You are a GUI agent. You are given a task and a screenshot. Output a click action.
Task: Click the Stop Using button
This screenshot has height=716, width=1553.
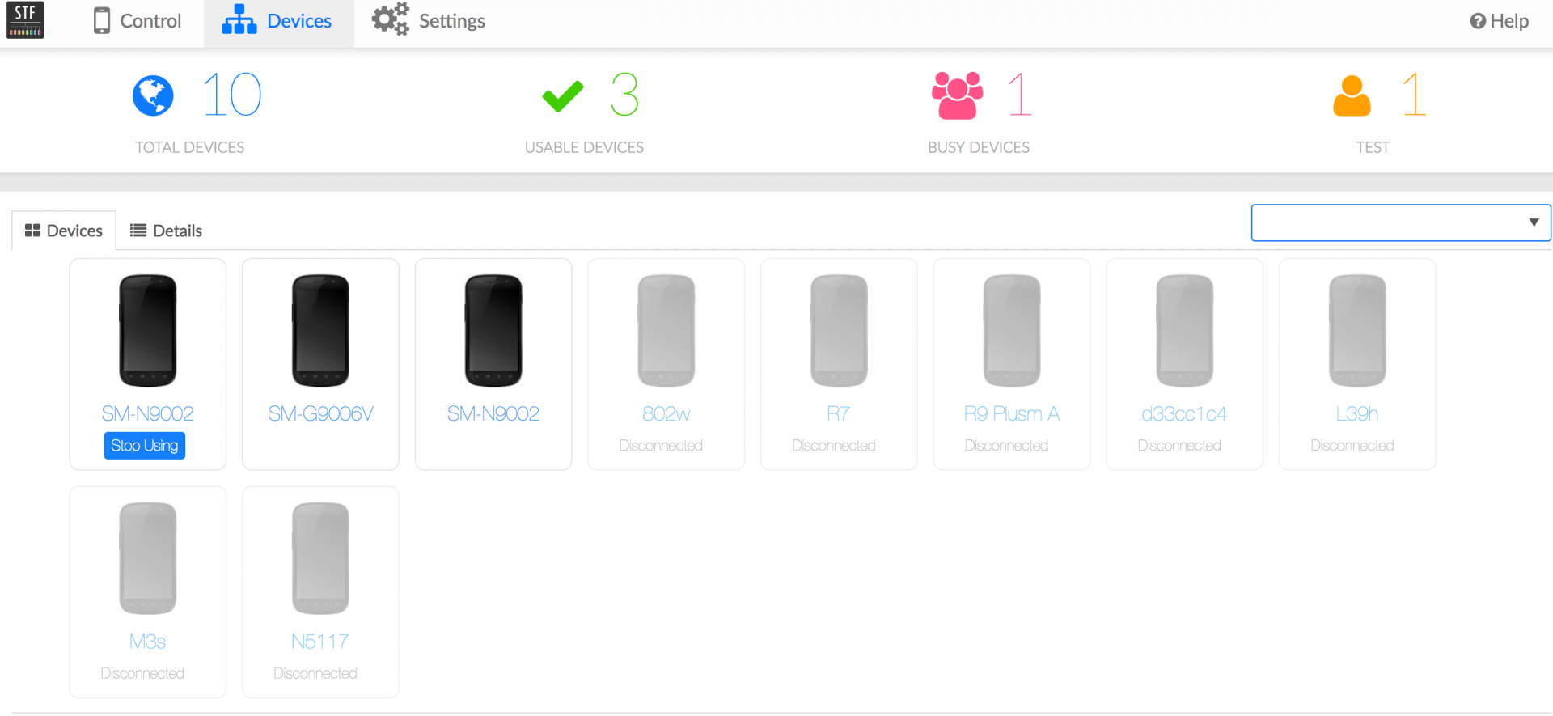click(x=145, y=446)
